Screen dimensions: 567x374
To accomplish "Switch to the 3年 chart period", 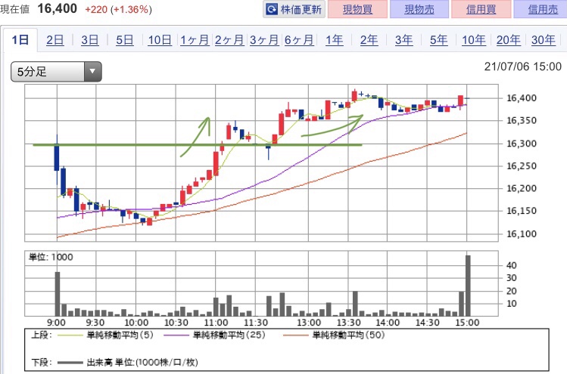I will [403, 40].
